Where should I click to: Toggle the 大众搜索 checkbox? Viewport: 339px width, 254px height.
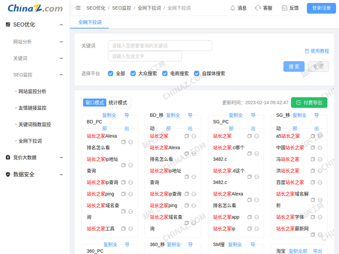(x=133, y=73)
